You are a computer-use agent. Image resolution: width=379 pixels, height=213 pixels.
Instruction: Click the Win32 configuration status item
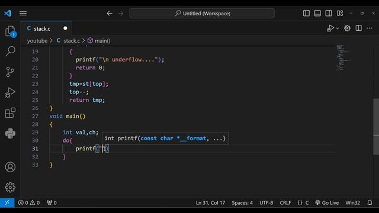coord(352,202)
